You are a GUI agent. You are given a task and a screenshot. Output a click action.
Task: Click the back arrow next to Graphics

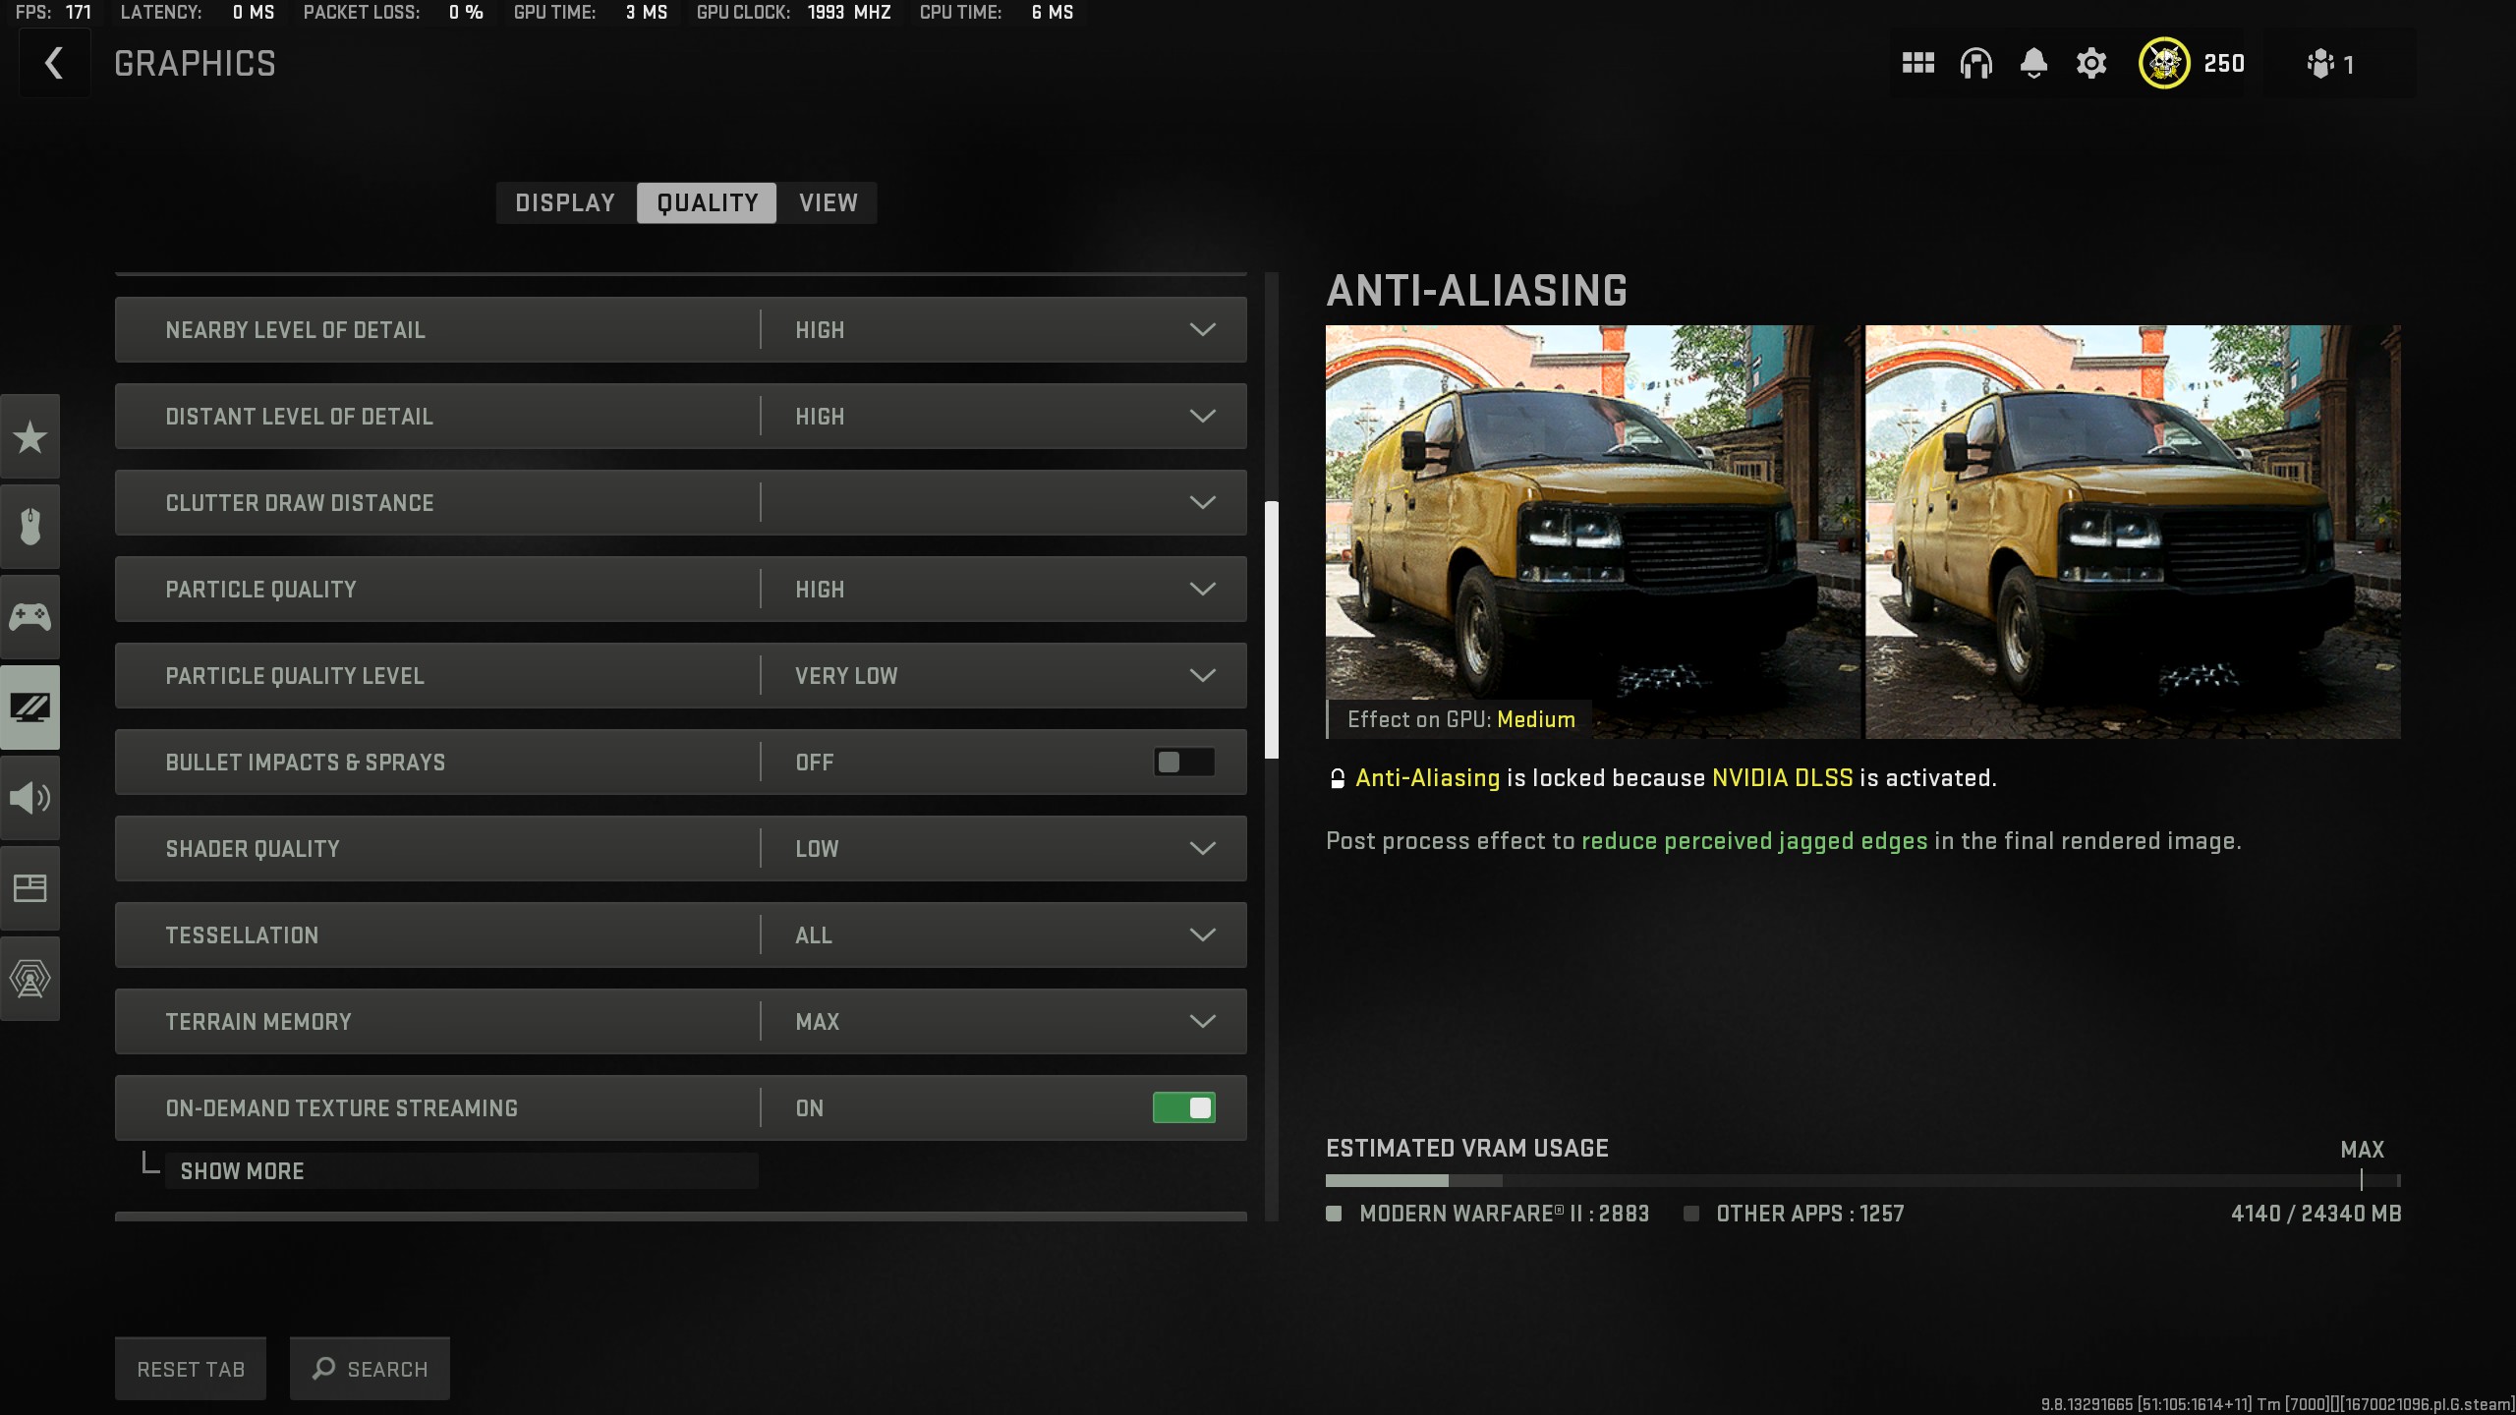click(x=54, y=64)
